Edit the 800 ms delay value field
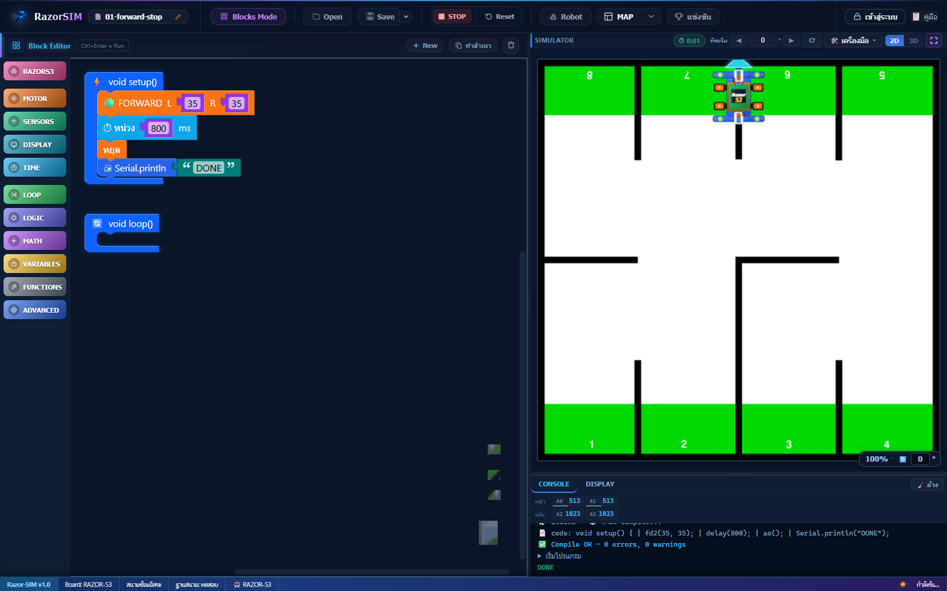Viewport: 947px width, 591px height. (159, 128)
